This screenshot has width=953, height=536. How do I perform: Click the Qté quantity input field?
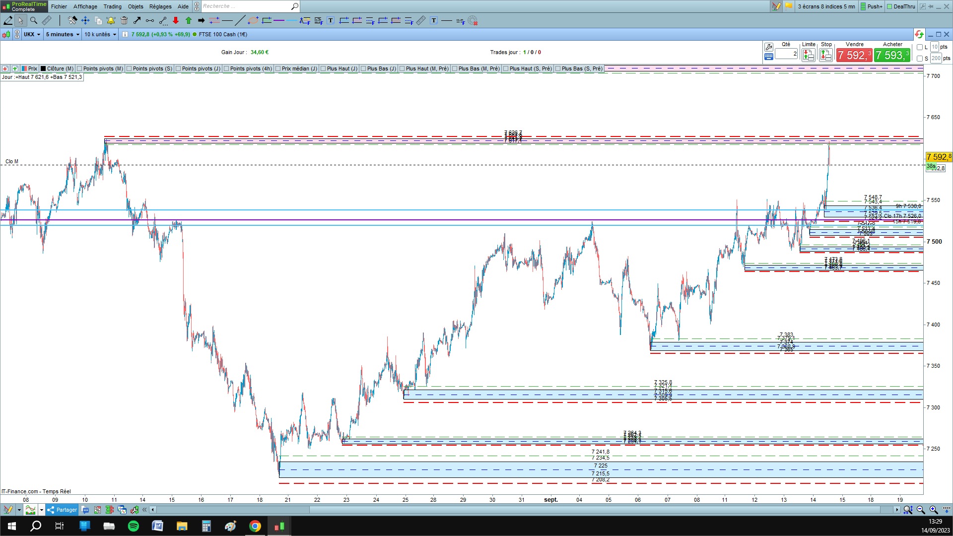tap(786, 54)
